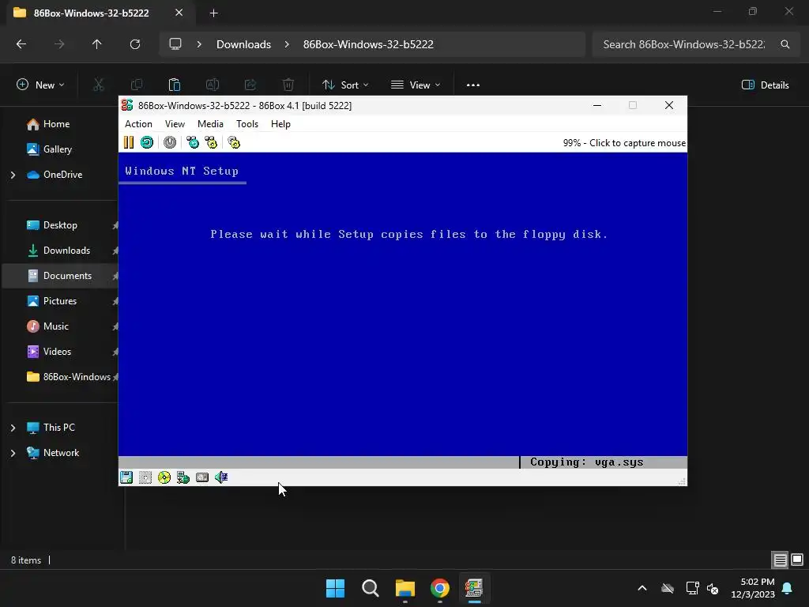Hard reset the emulated machine
This screenshot has height=607, width=809.
click(147, 142)
